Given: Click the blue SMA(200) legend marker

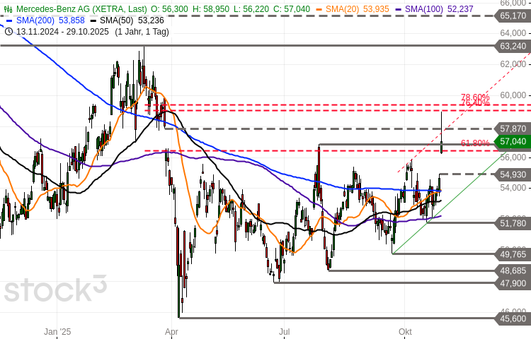Looking at the screenshot, I should coord(8,20).
